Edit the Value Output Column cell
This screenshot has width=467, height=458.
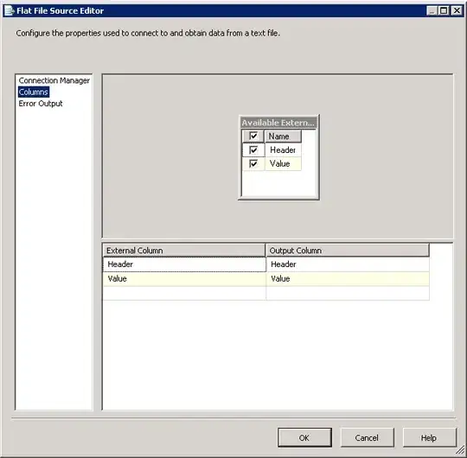point(348,279)
